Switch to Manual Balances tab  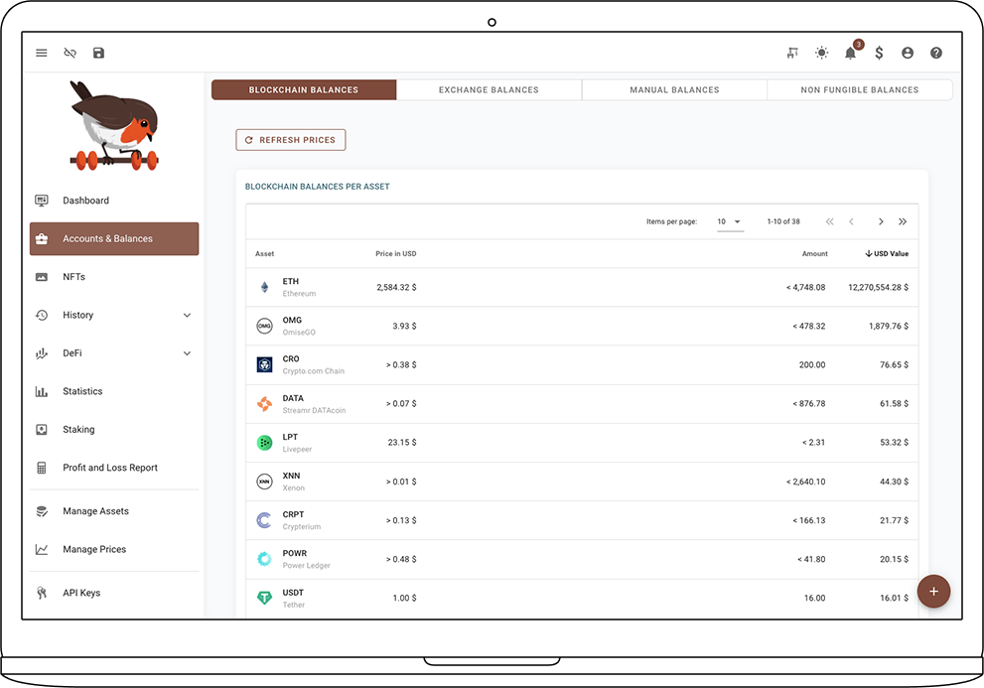click(x=674, y=89)
